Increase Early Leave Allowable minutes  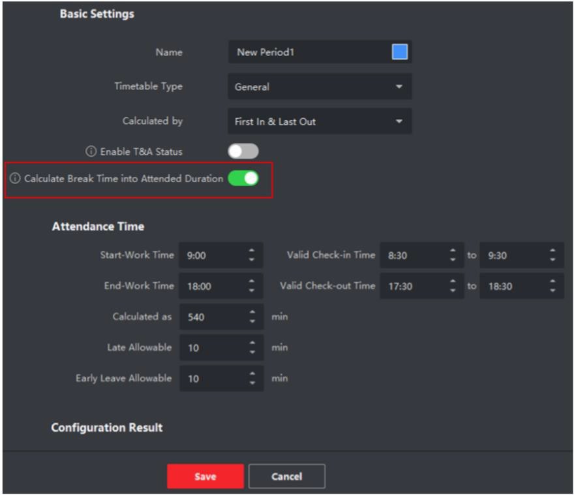pos(252,374)
